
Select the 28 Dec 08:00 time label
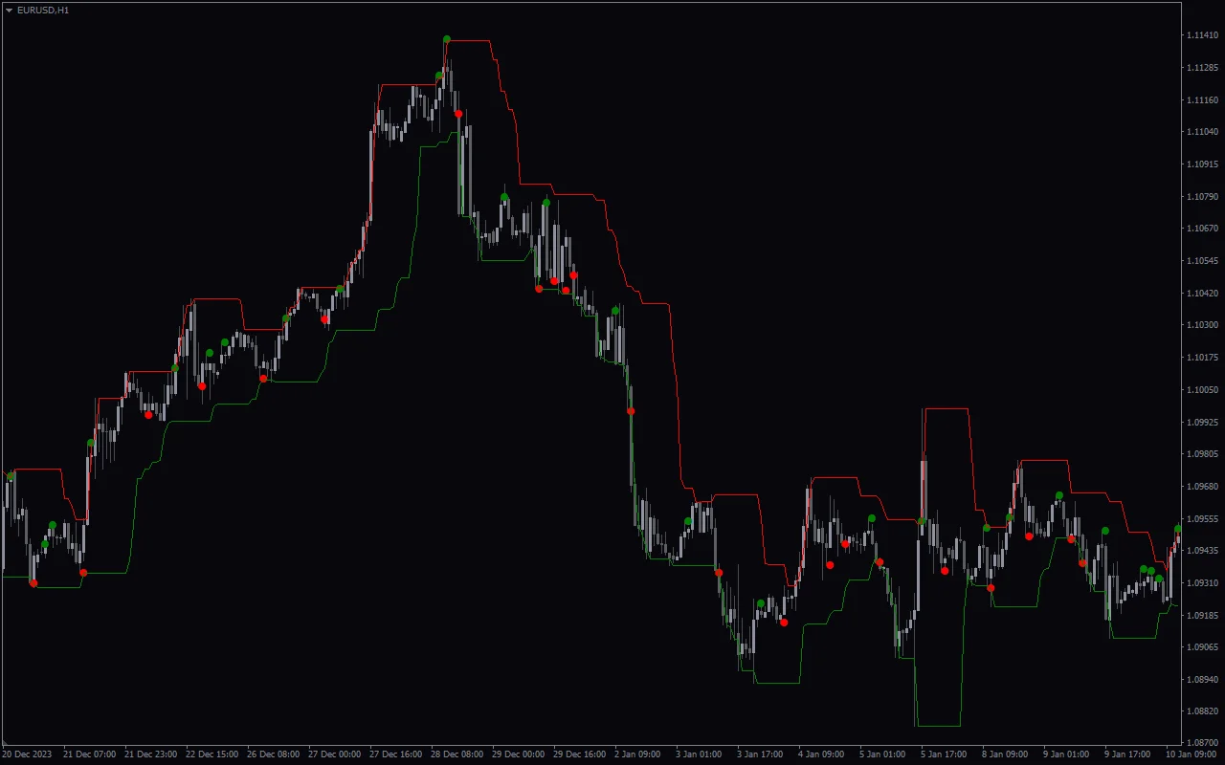click(457, 754)
